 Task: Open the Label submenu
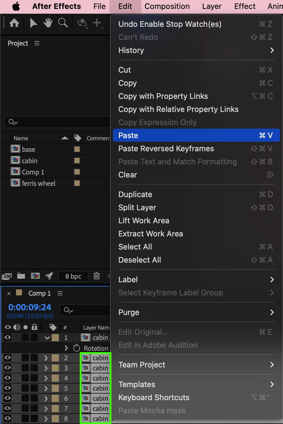point(196,280)
